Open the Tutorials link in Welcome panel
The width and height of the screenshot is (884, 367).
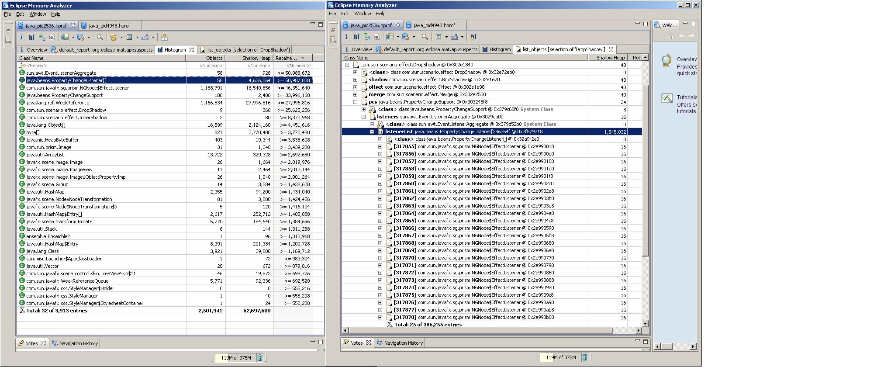(x=687, y=97)
